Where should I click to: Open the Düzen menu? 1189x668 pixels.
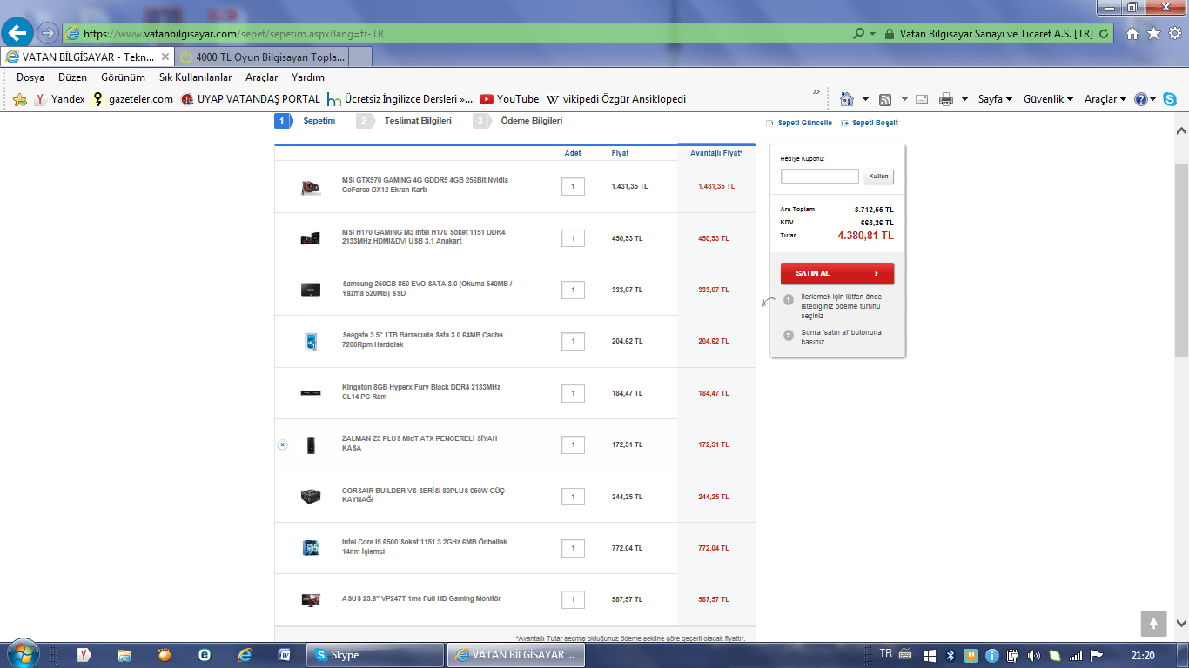point(72,77)
